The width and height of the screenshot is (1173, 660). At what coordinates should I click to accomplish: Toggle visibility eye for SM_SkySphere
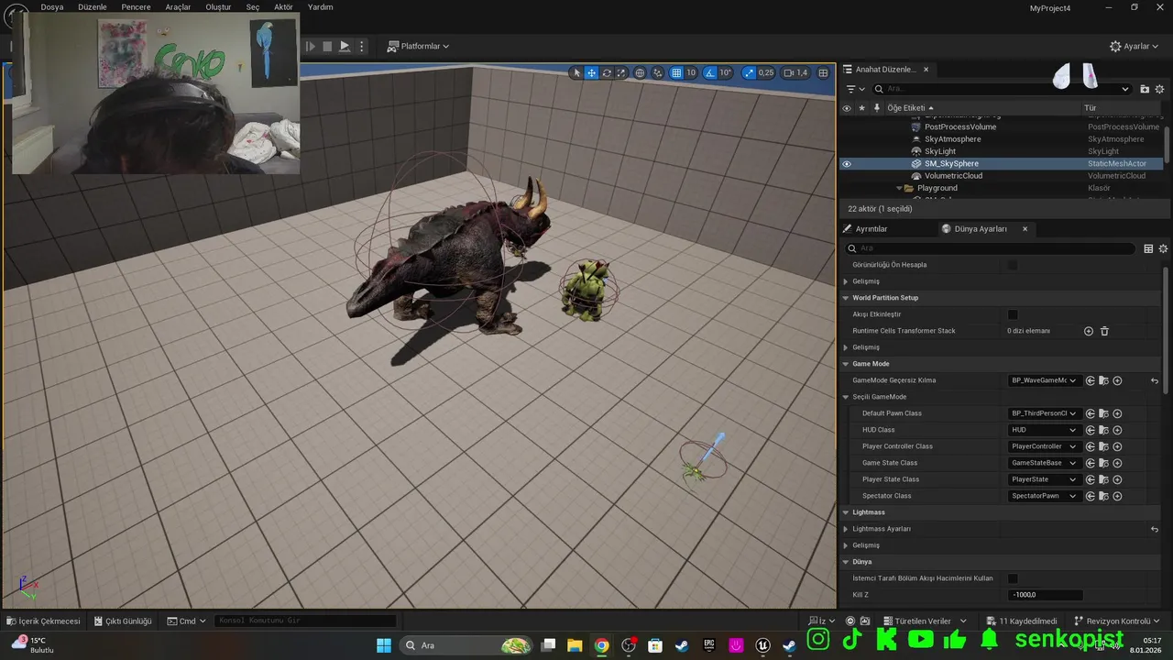pyautogui.click(x=847, y=164)
